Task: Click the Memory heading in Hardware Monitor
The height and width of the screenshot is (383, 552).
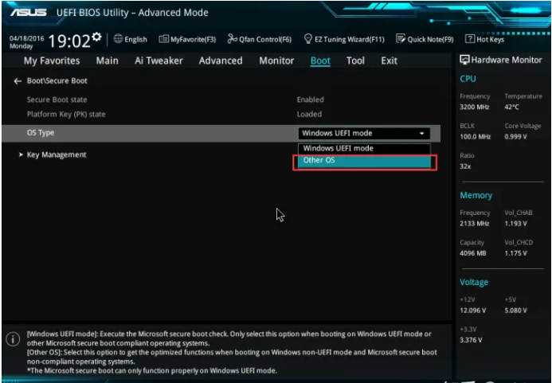Action: pyautogui.click(x=476, y=195)
